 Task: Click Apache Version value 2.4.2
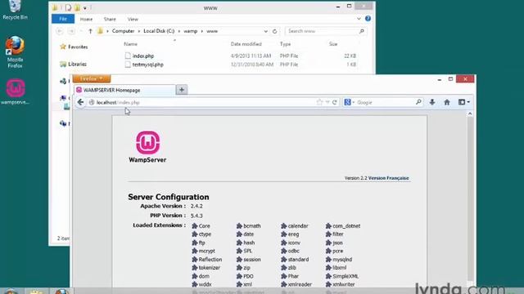click(196, 206)
